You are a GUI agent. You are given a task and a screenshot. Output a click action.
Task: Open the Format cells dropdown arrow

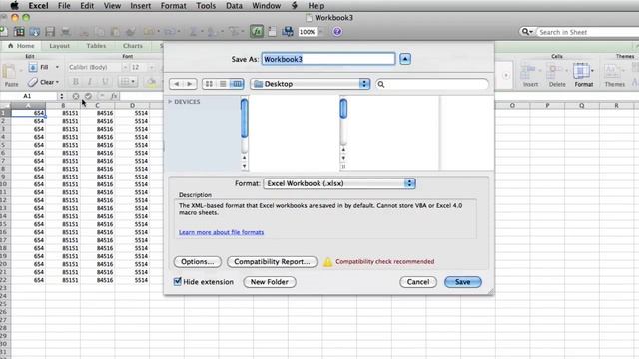click(x=592, y=71)
